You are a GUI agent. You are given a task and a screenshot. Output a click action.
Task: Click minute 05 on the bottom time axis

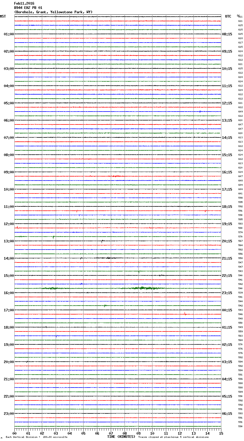(84, 433)
